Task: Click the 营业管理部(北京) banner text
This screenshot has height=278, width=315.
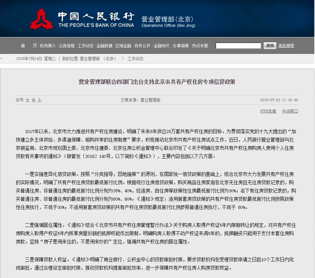Action: click(x=167, y=19)
